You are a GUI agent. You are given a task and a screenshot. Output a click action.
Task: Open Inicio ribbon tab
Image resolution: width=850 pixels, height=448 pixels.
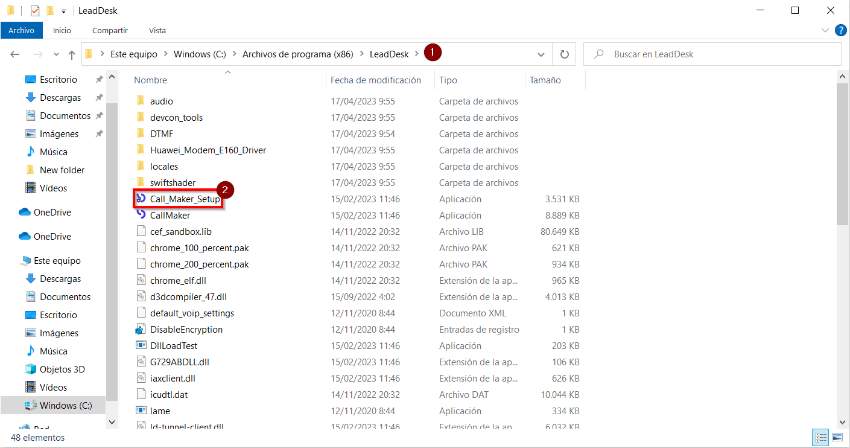click(x=62, y=30)
